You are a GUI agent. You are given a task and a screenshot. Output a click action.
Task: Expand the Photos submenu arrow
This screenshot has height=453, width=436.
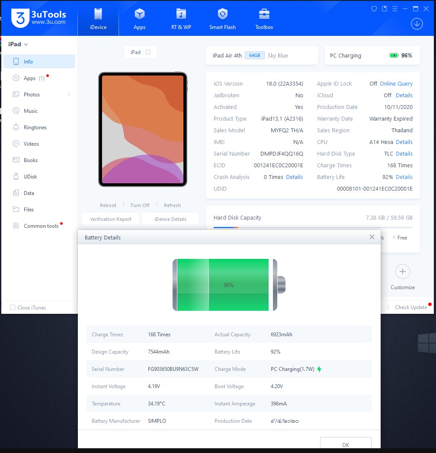(69, 94)
